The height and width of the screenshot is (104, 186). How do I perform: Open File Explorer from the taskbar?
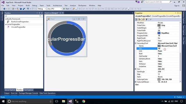click(x=64, y=101)
